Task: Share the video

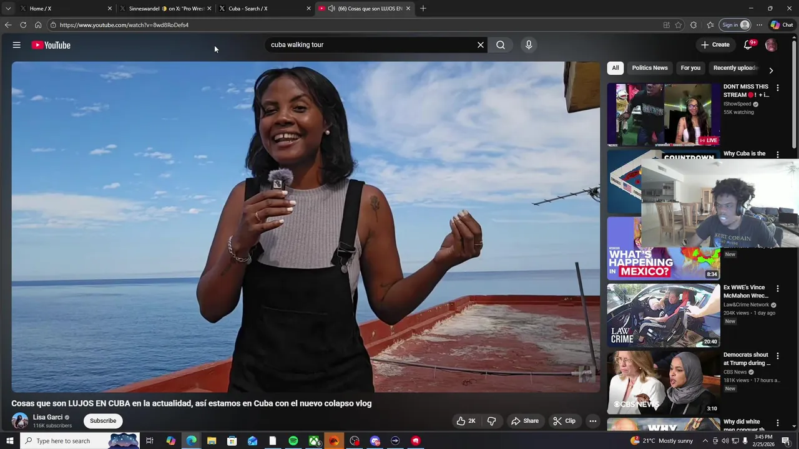Action: 525,421
